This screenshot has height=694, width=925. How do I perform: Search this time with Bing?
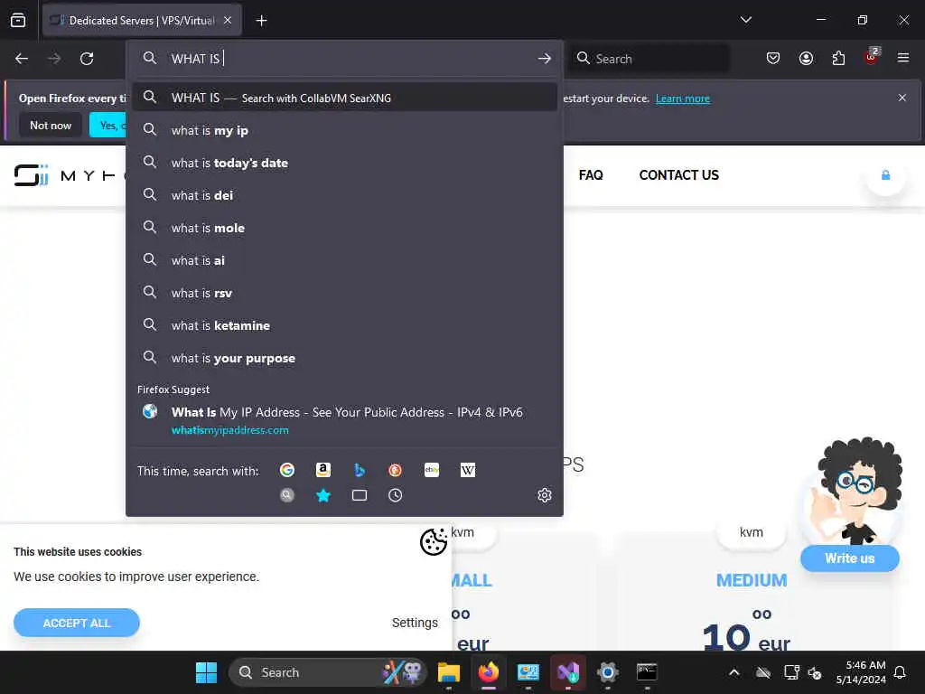(360, 470)
